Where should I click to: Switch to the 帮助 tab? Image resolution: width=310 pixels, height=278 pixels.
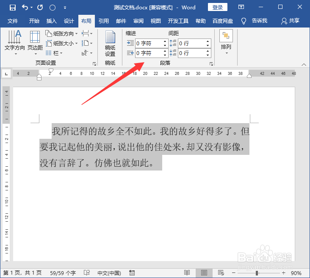(200, 21)
